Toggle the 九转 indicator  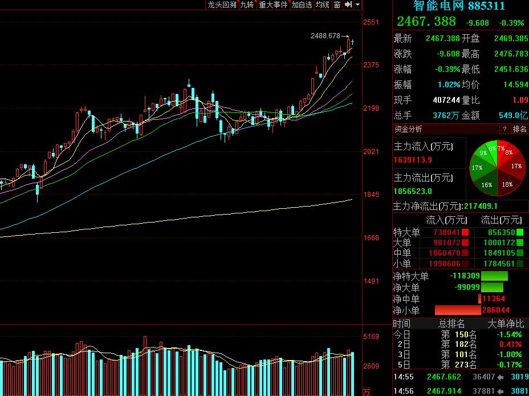click(x=247, y=5)
